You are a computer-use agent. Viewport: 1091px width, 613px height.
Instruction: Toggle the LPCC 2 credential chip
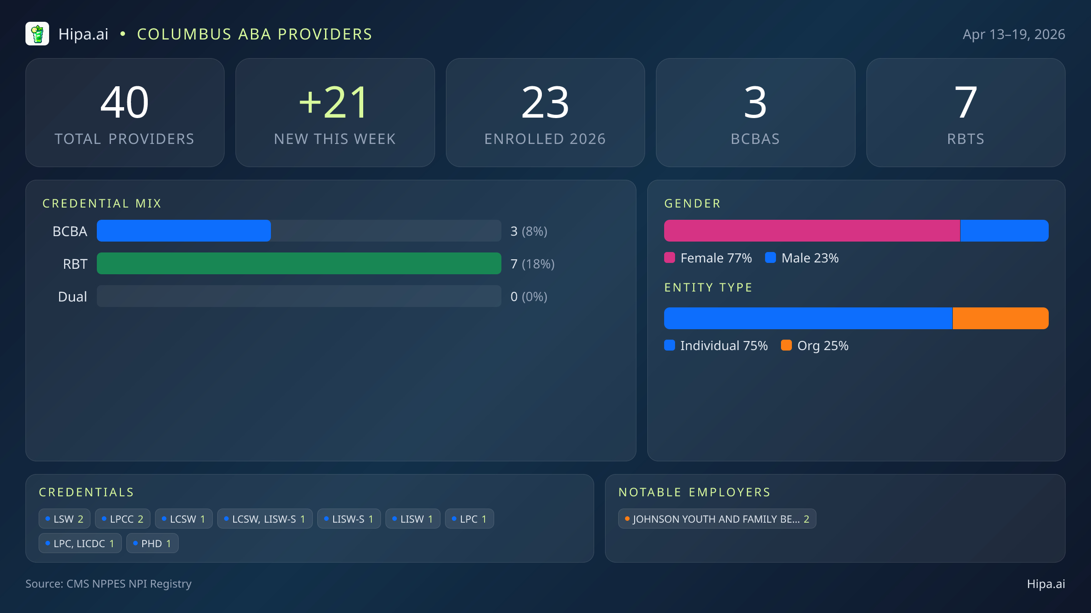(122, 519)
